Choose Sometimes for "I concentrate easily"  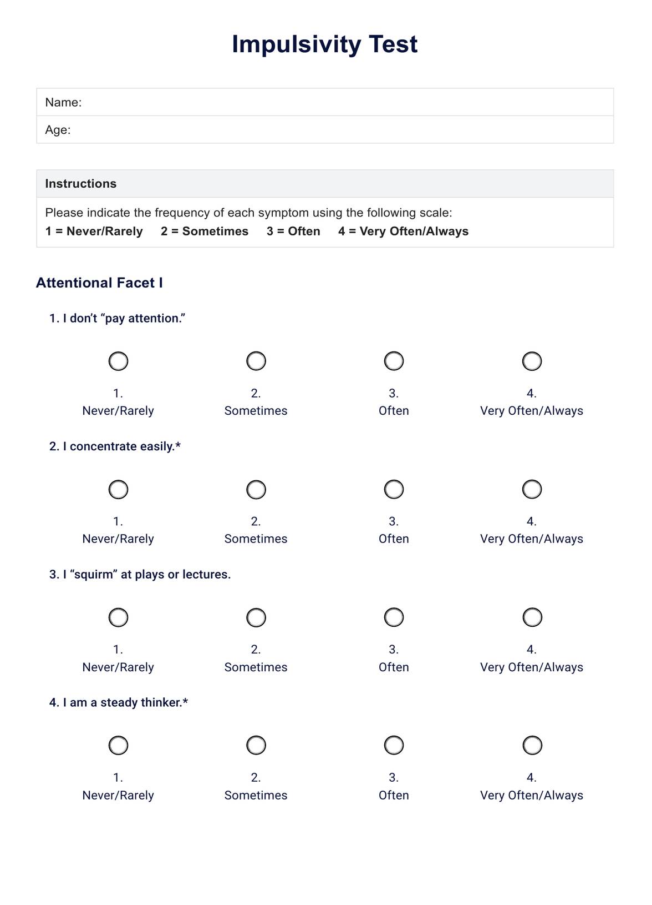click(256, 490)
